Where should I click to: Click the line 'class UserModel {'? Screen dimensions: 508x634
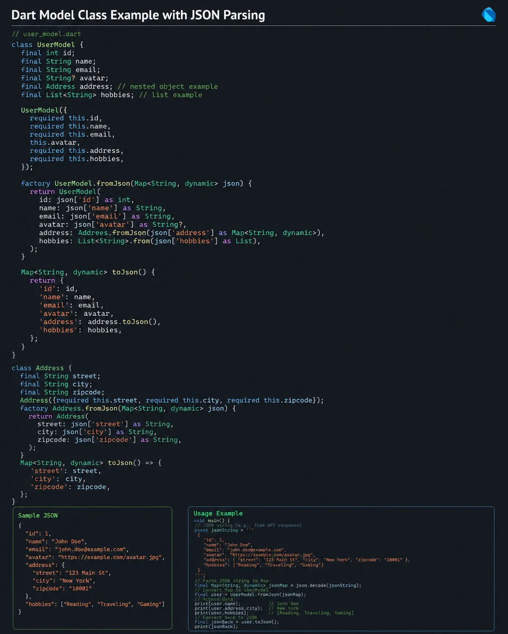point(48,45)
